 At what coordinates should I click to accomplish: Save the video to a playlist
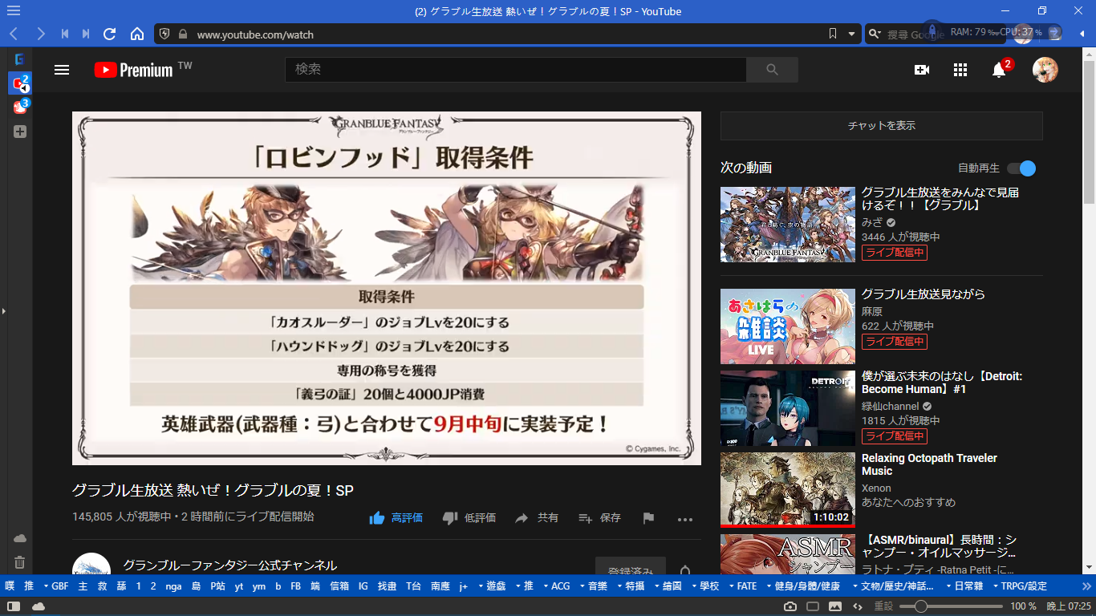coord(600,518)
